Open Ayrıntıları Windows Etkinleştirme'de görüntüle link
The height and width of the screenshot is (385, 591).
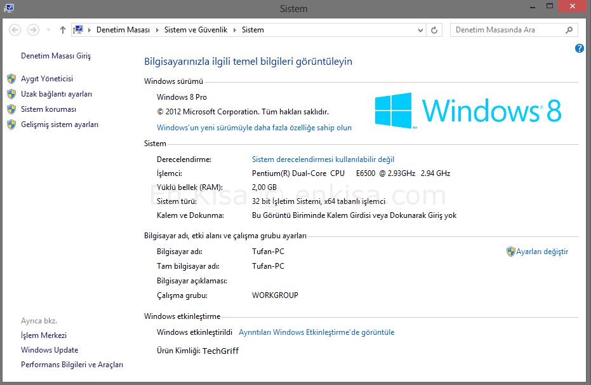(x=317, y=332)
